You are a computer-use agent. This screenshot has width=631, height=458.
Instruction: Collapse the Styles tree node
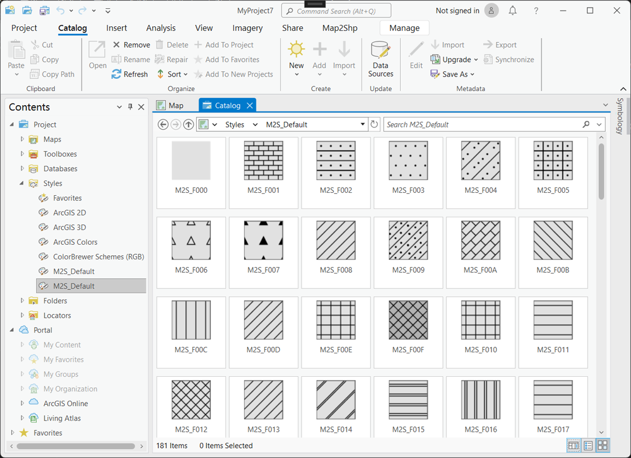pyautogui.click(x=22, y=183)
